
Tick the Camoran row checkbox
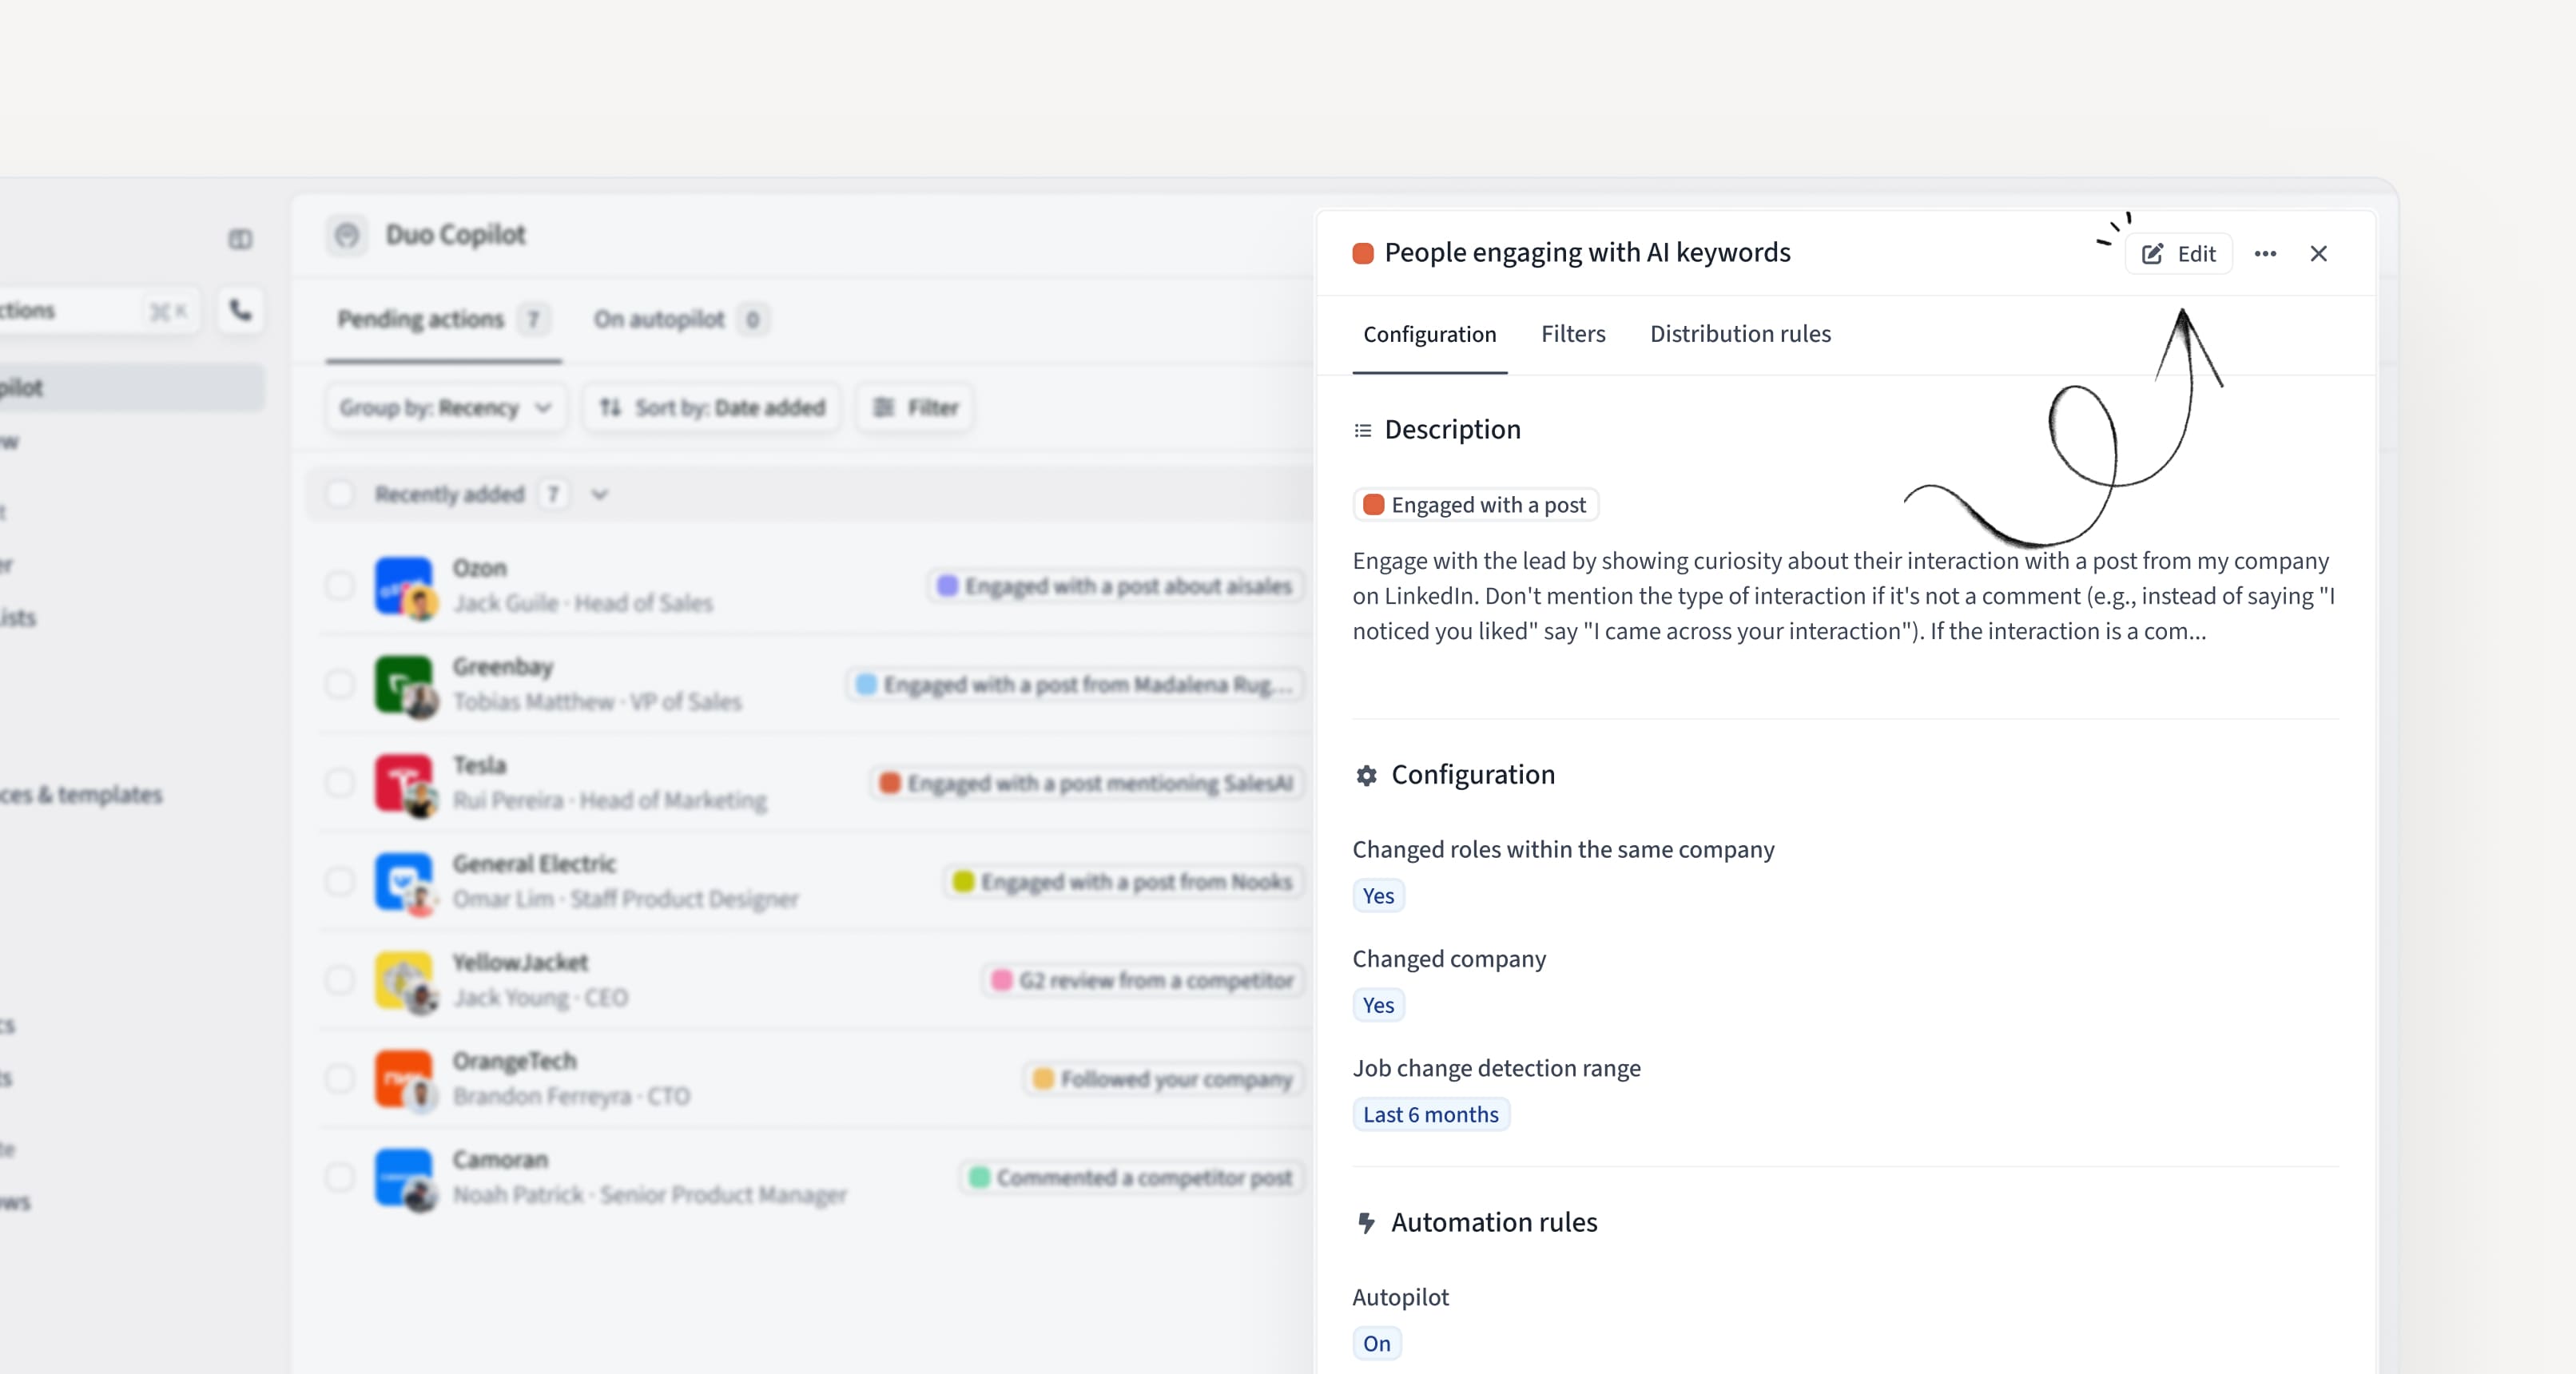[340, 1177]
